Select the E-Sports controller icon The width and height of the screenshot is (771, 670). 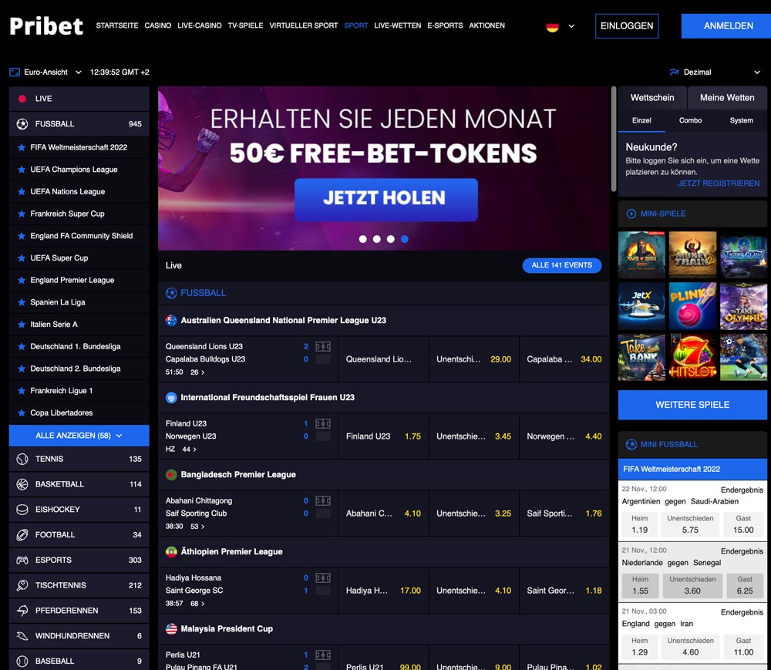(x=21, y=560)
